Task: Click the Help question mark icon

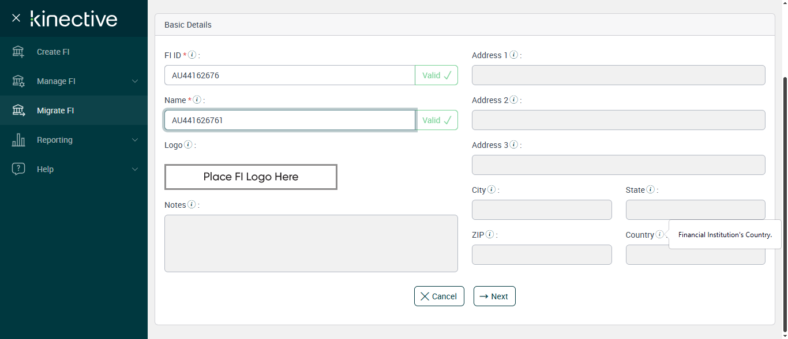Action: 18,169
